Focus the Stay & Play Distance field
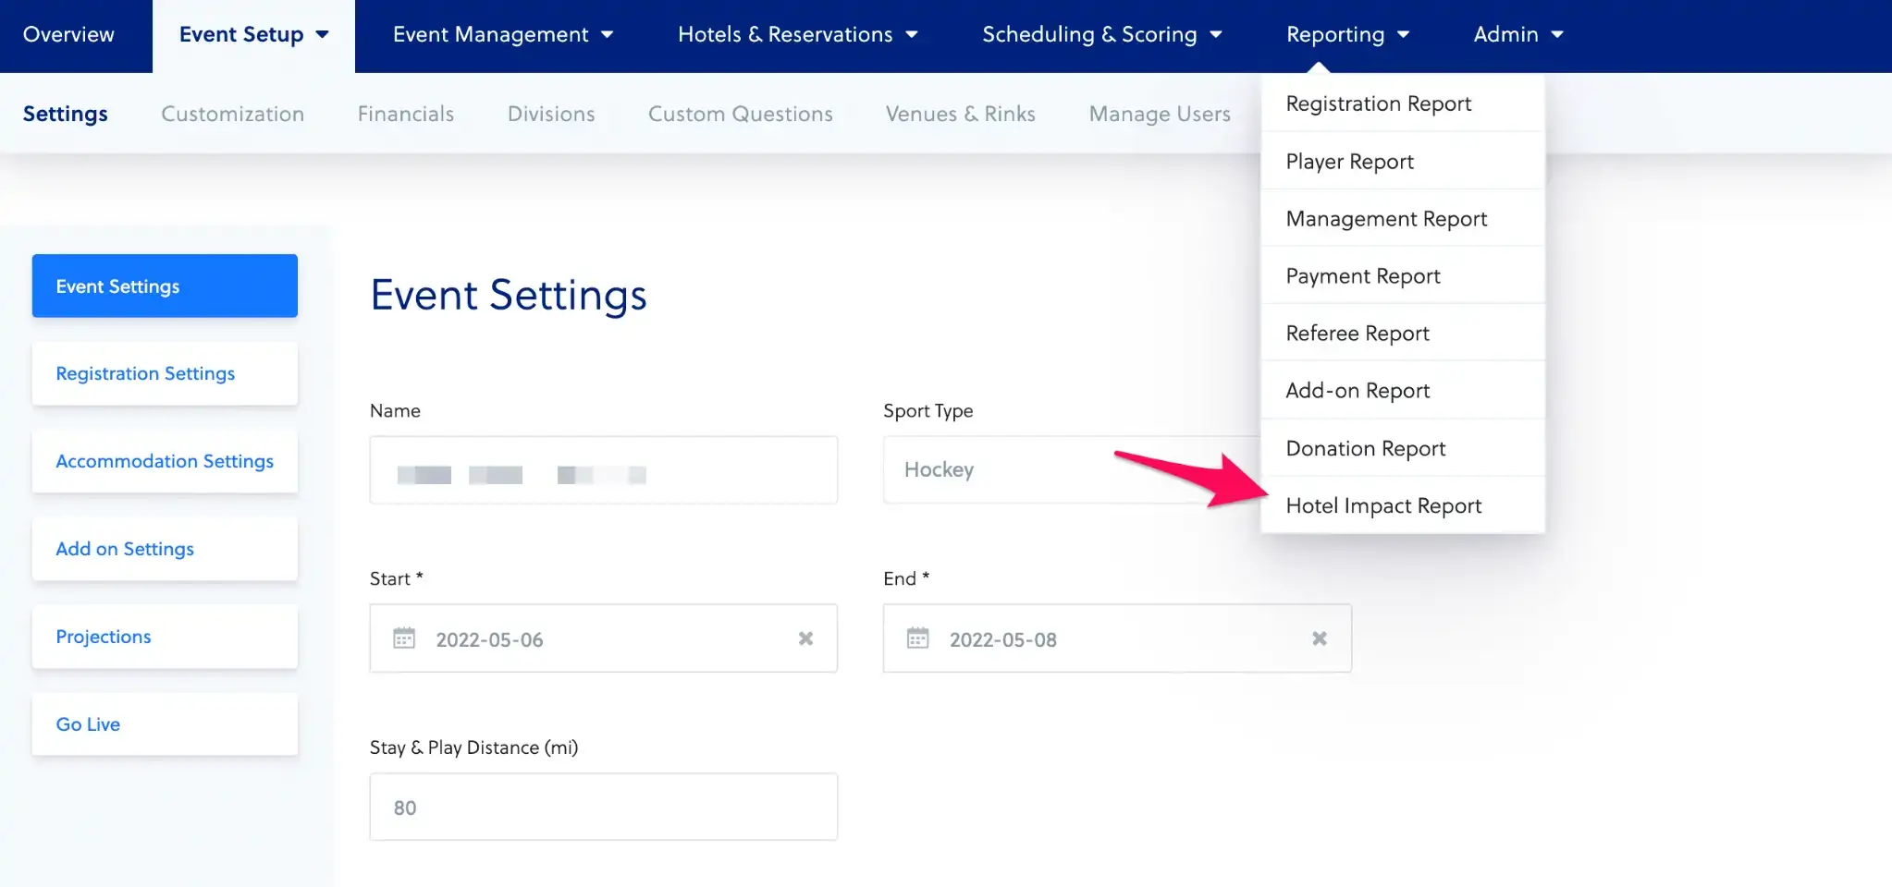 (604, 807)
